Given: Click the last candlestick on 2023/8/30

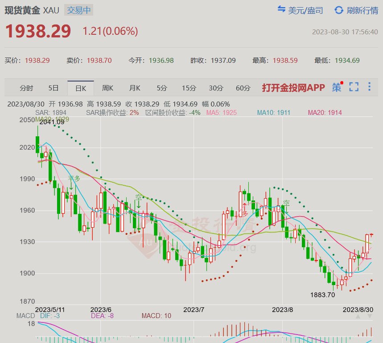Looking at the screenshot, I should click(372, 235).
